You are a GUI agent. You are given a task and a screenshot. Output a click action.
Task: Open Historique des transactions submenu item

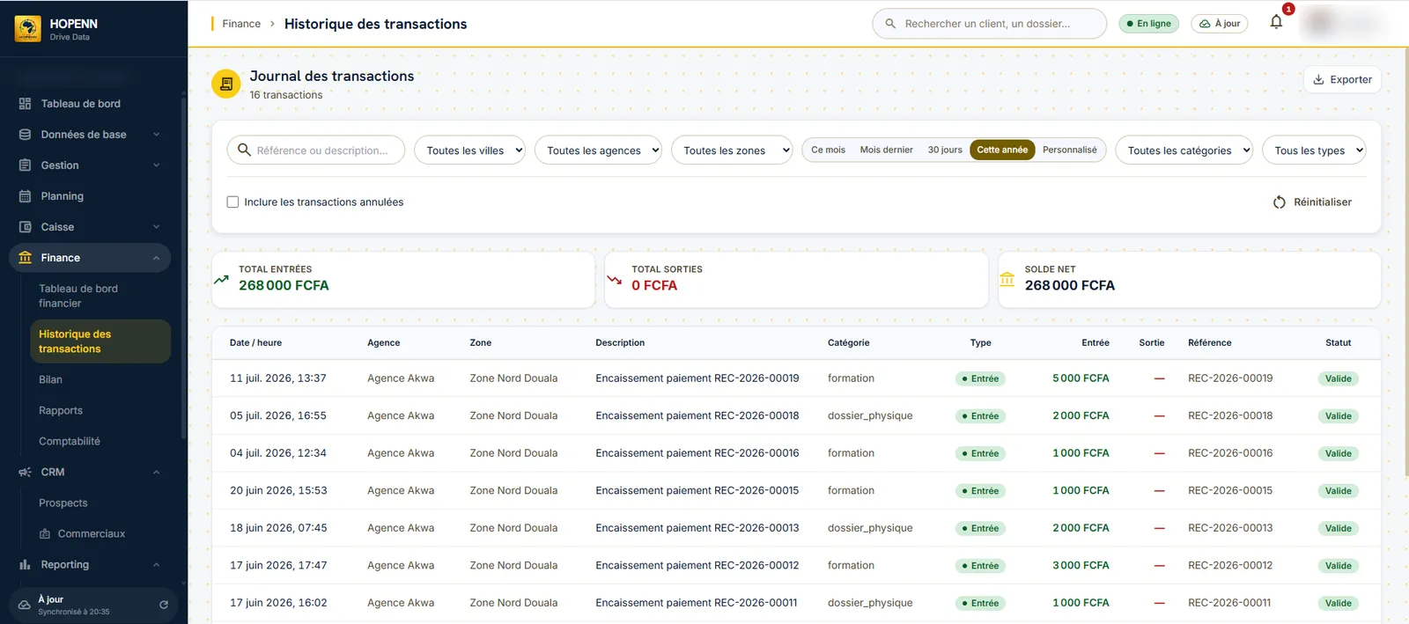coord(100,341)
